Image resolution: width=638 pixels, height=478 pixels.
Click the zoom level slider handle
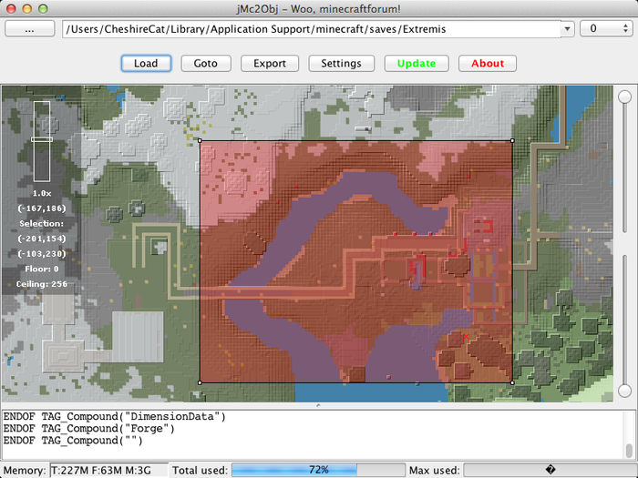pos(42,139)
